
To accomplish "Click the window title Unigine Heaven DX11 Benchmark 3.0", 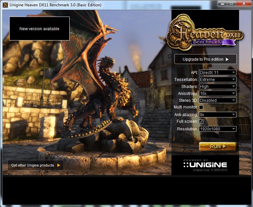I will pos(55,5).
